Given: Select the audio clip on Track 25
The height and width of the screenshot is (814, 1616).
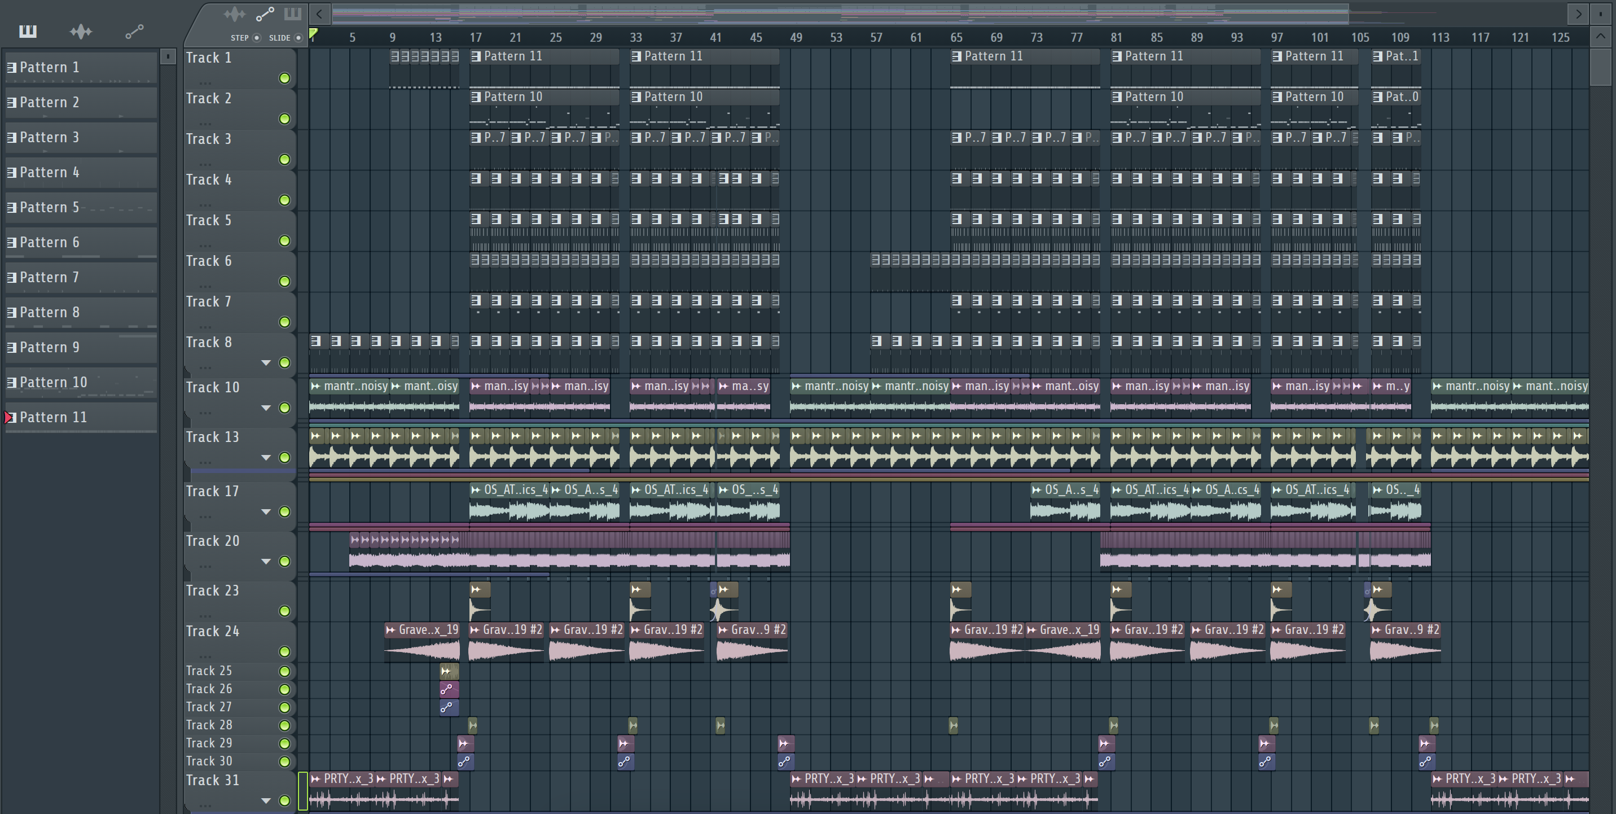Looking at the screenshot, I should coord(449,671).
